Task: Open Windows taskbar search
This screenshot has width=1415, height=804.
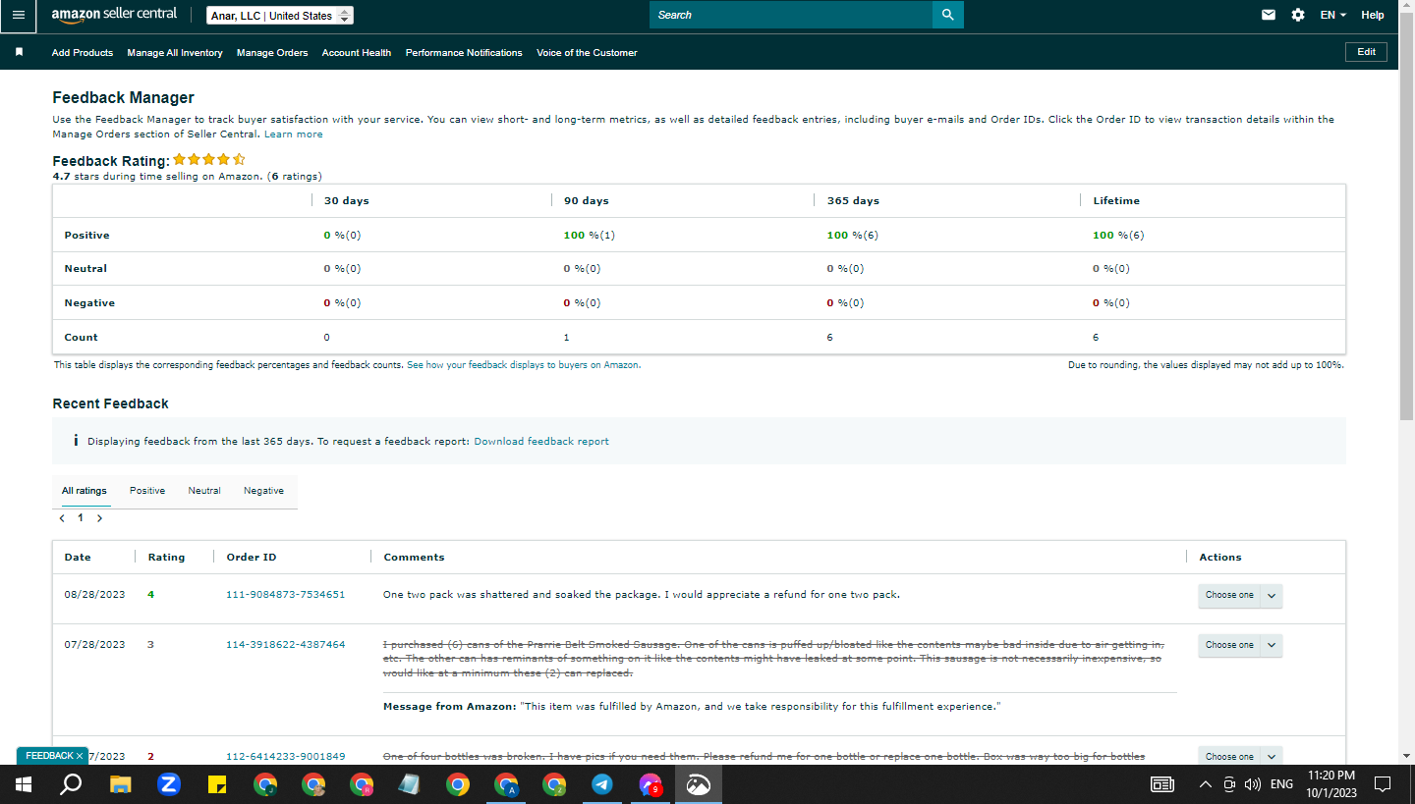Action: pyautogui.click(x=71, y=784)
